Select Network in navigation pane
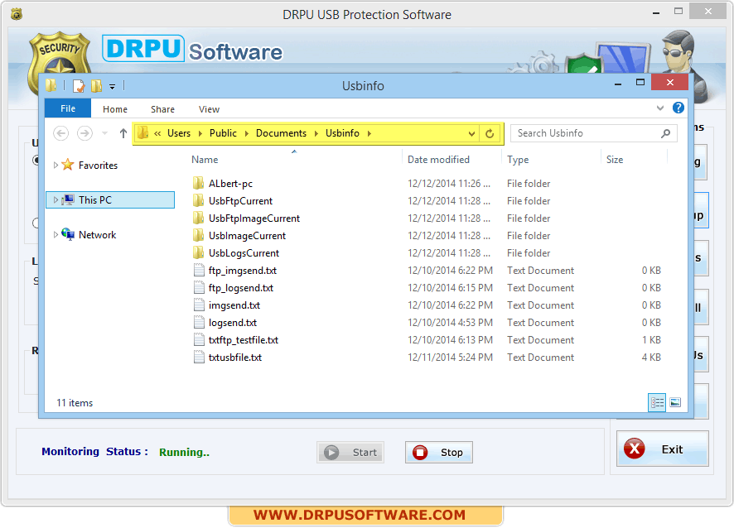 click(97, 235)
